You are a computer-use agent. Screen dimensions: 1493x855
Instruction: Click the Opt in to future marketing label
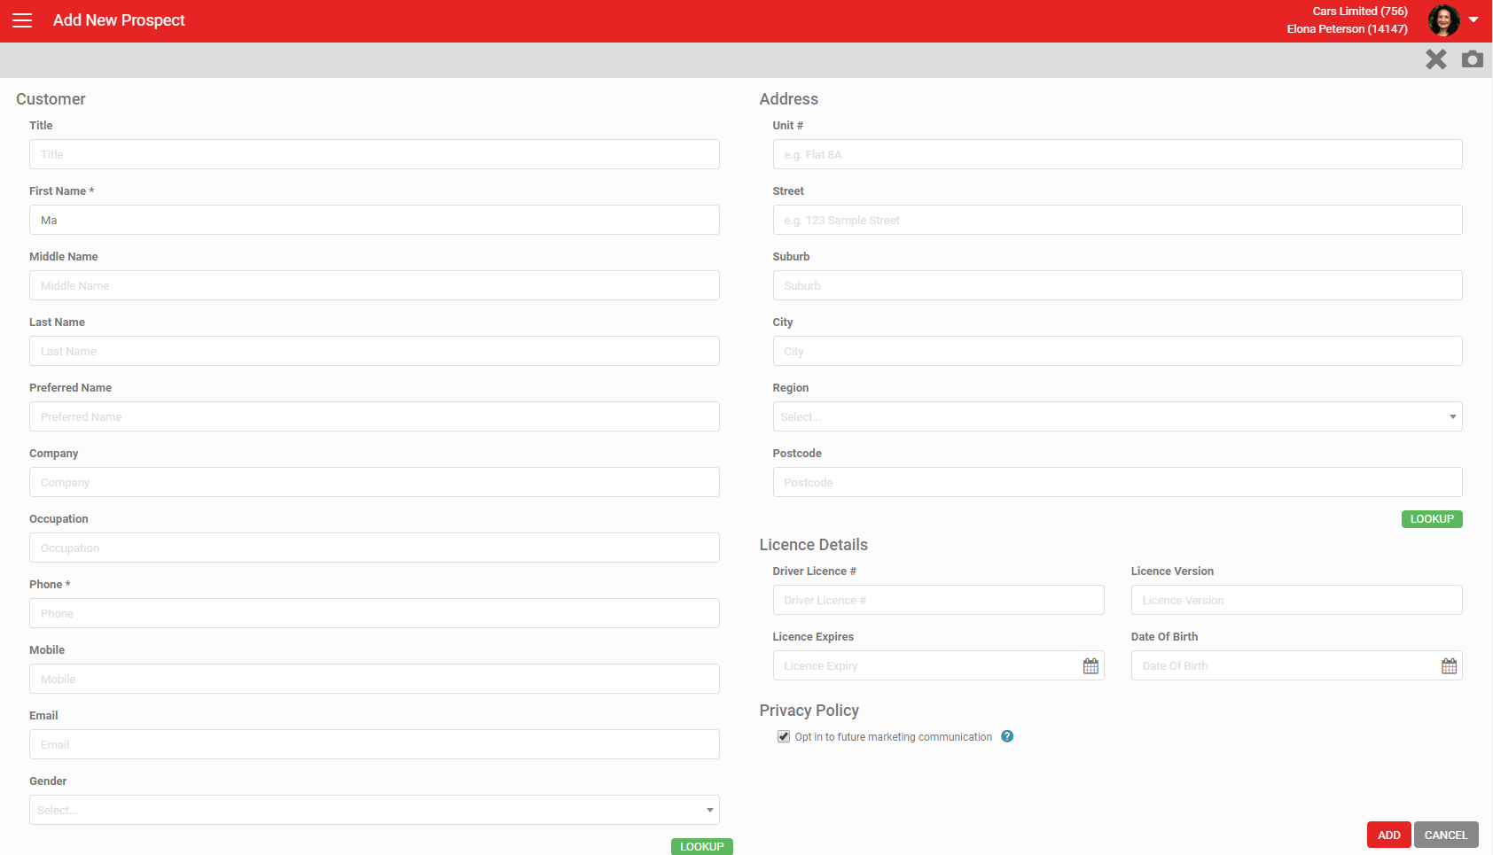click(894, 737)
